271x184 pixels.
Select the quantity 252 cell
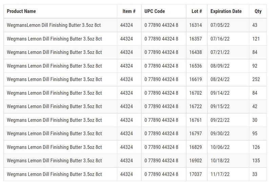(x=256, y=79)
